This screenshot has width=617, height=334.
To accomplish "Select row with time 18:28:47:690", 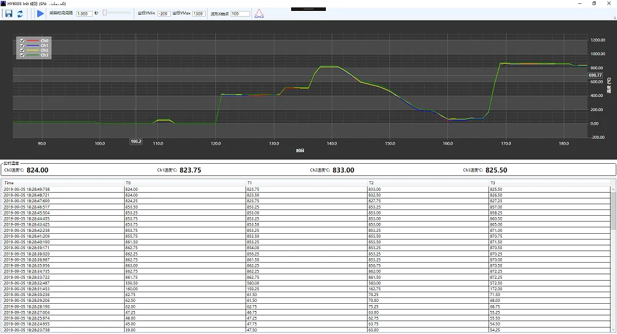I will point(306,201).
